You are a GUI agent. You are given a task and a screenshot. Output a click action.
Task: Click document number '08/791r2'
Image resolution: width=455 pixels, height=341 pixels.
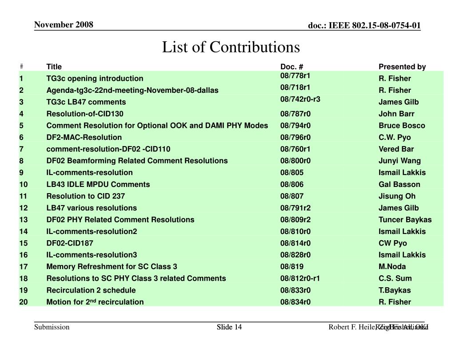(295, 208)
